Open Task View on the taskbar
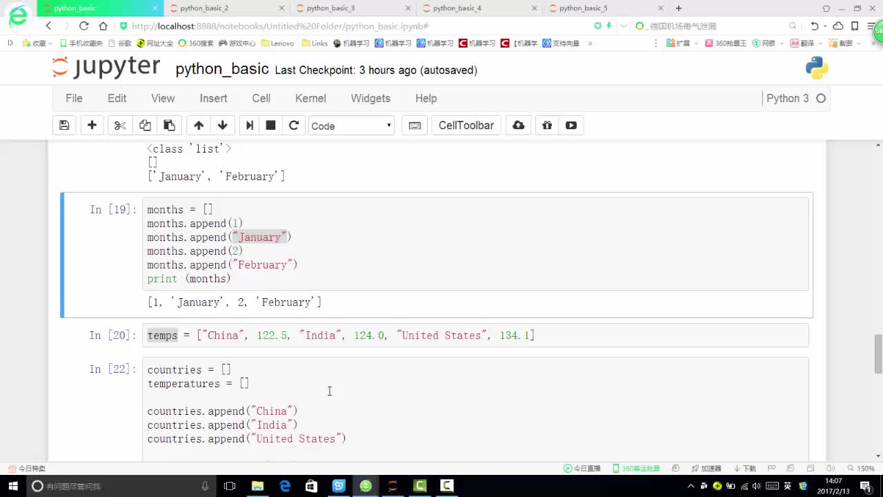Image resolution: width=883 pixels, height=497 pixels. [x=230, y=486]
